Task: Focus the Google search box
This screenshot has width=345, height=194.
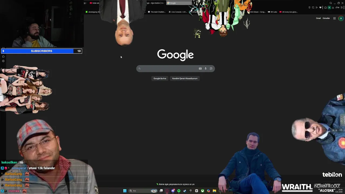Action: (x=175, y=68)
